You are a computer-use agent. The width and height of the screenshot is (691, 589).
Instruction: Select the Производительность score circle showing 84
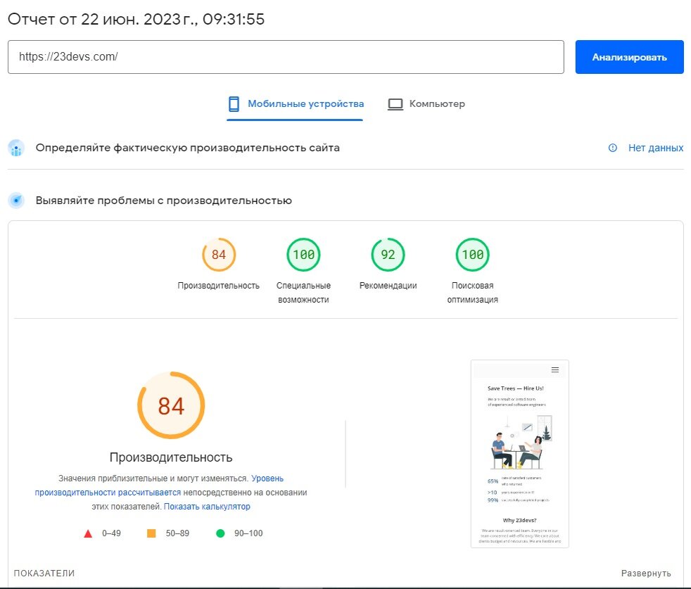[x=218, y=255]
